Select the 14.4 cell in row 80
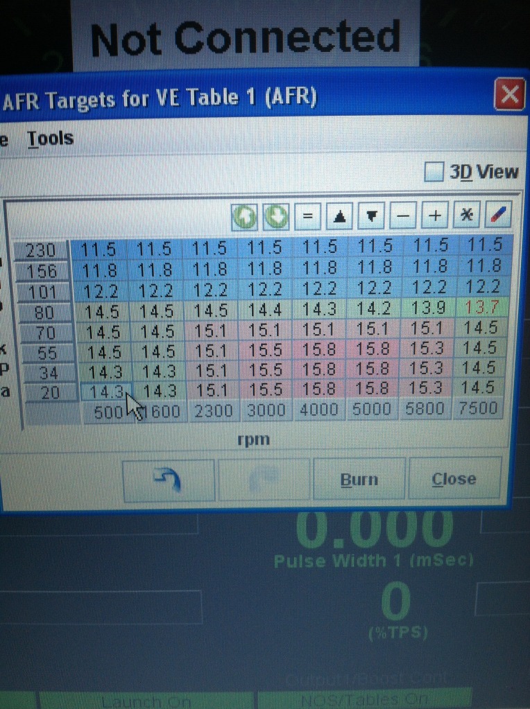This screenshot has width=530, height=709. coord(265,310)
